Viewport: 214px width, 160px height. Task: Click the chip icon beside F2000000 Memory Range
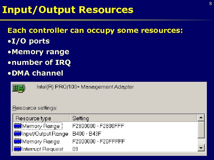coord(18,141)
